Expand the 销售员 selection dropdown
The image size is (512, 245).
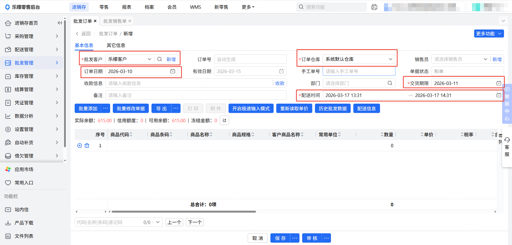pos(485,59)
